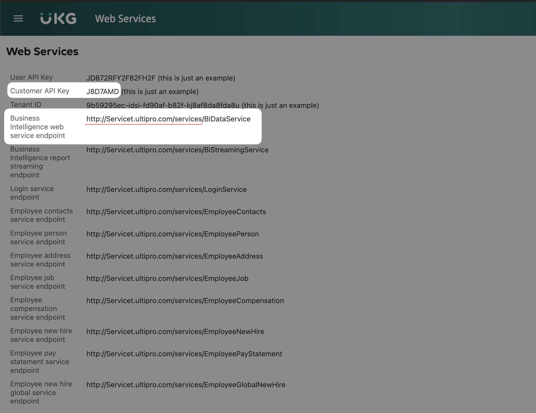Click the Web Services page heading
The image size is (536, 413).
[42, 51]
